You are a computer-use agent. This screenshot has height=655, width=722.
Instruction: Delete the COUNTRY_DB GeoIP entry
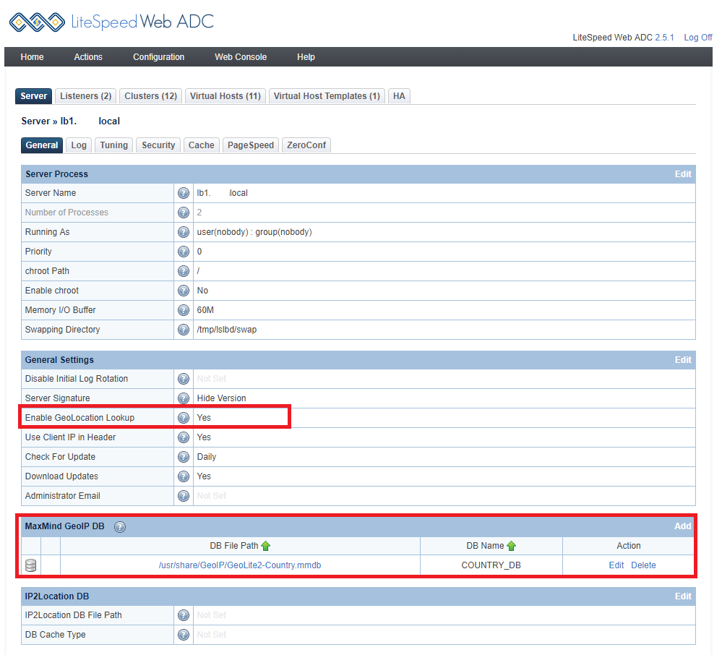tap(643, 565)
